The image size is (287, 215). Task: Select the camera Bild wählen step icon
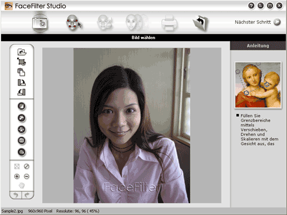40,24
